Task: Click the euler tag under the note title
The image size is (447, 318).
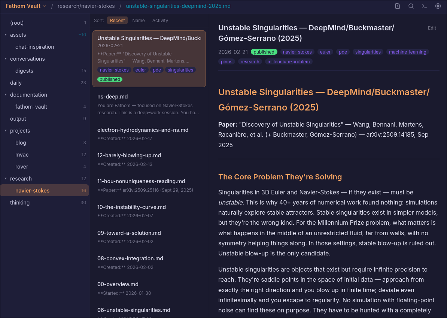Action: [x=325, y=52]
